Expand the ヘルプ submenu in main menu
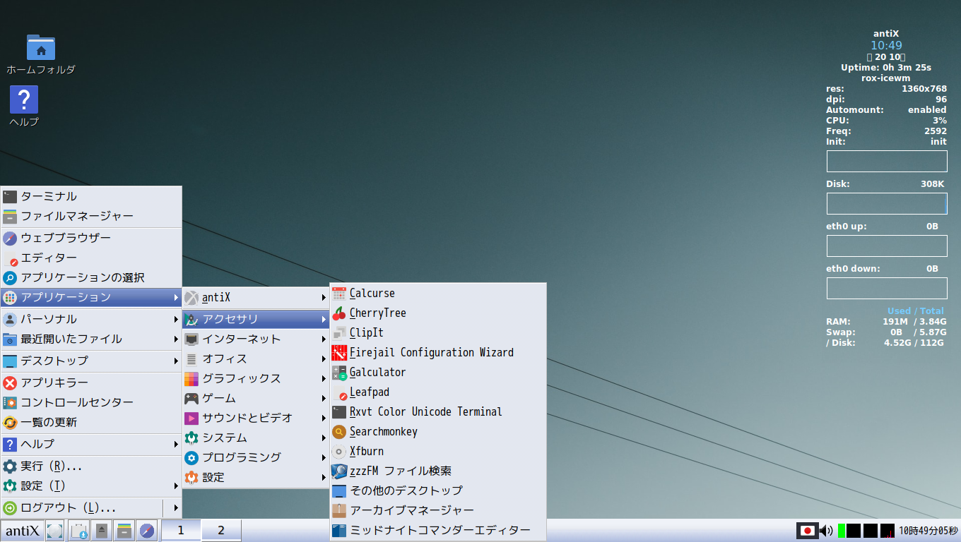961x542 pixels. (91, 444)
